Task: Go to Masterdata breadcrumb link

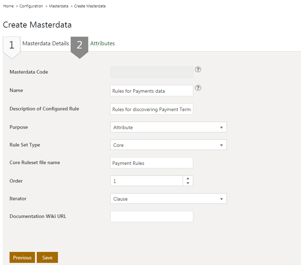Action: (59, 6)
